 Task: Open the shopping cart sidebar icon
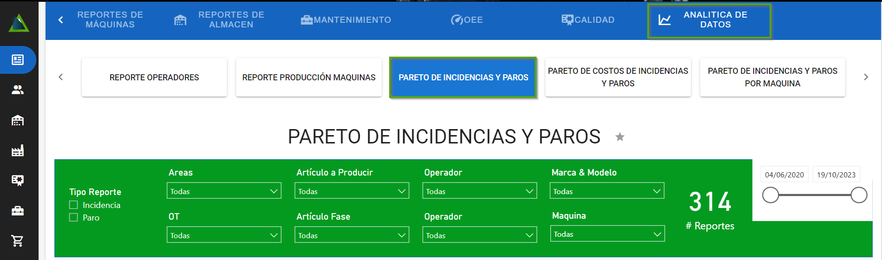(18, 240)
